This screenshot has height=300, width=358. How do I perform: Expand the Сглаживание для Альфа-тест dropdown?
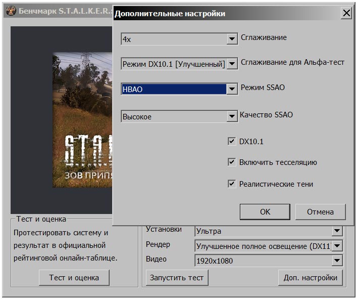point(232,64)
